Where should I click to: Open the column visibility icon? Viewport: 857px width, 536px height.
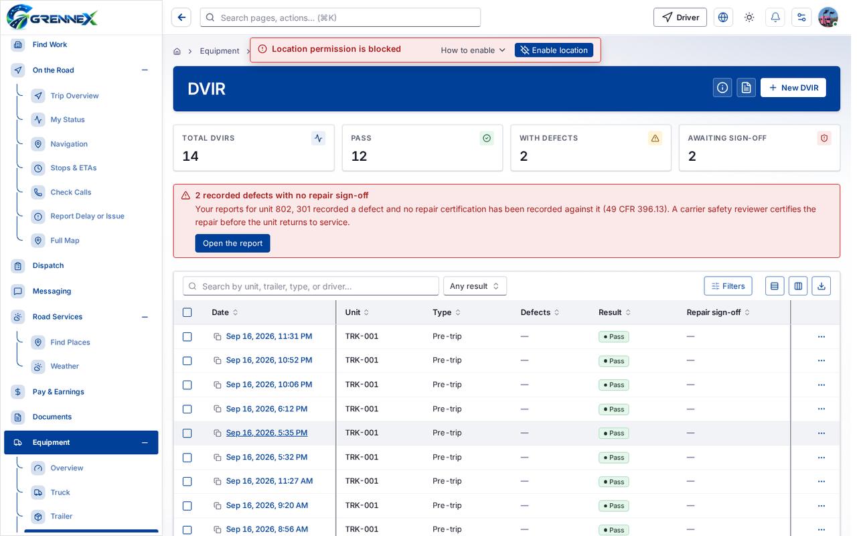tap(798, 286)
